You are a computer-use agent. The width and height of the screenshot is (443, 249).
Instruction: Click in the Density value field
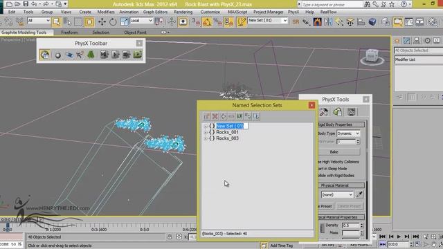click(350, 225)
